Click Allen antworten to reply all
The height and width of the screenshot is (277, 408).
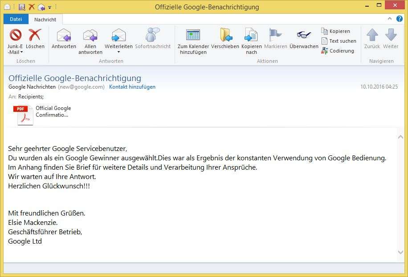coord(90,41)
